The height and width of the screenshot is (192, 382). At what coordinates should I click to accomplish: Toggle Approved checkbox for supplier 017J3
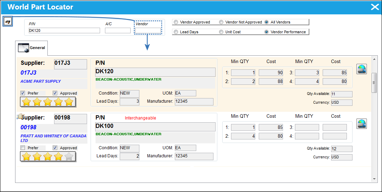(55, 93)
